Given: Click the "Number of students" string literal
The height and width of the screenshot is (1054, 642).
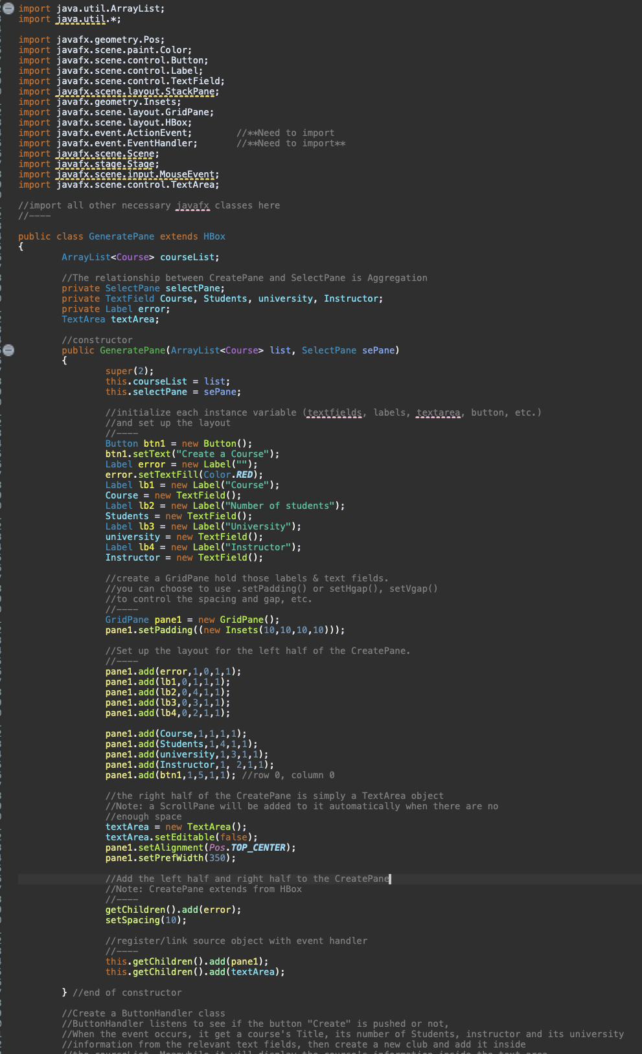Looking at the screenshot, I should 282,506.
